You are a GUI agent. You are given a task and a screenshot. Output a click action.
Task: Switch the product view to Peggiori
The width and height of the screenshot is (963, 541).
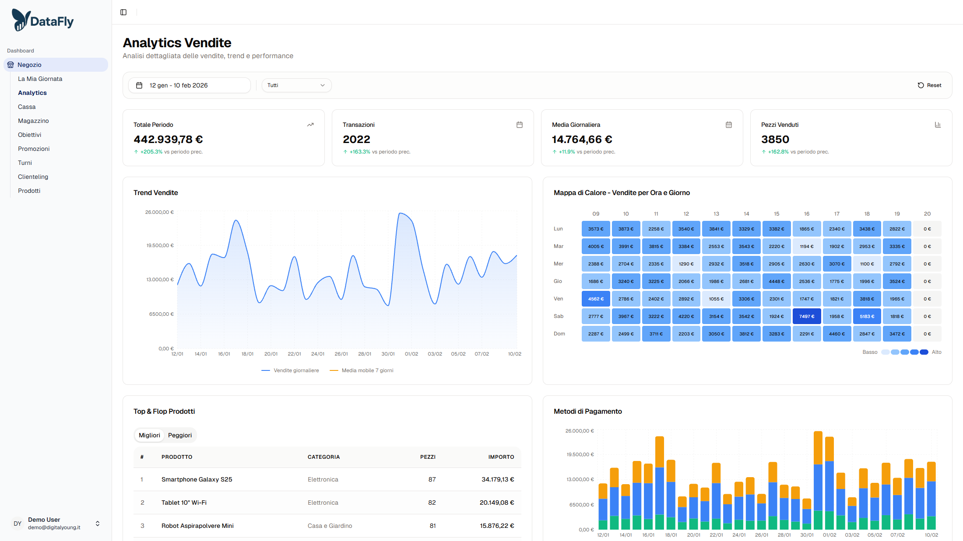coord(180,435)
